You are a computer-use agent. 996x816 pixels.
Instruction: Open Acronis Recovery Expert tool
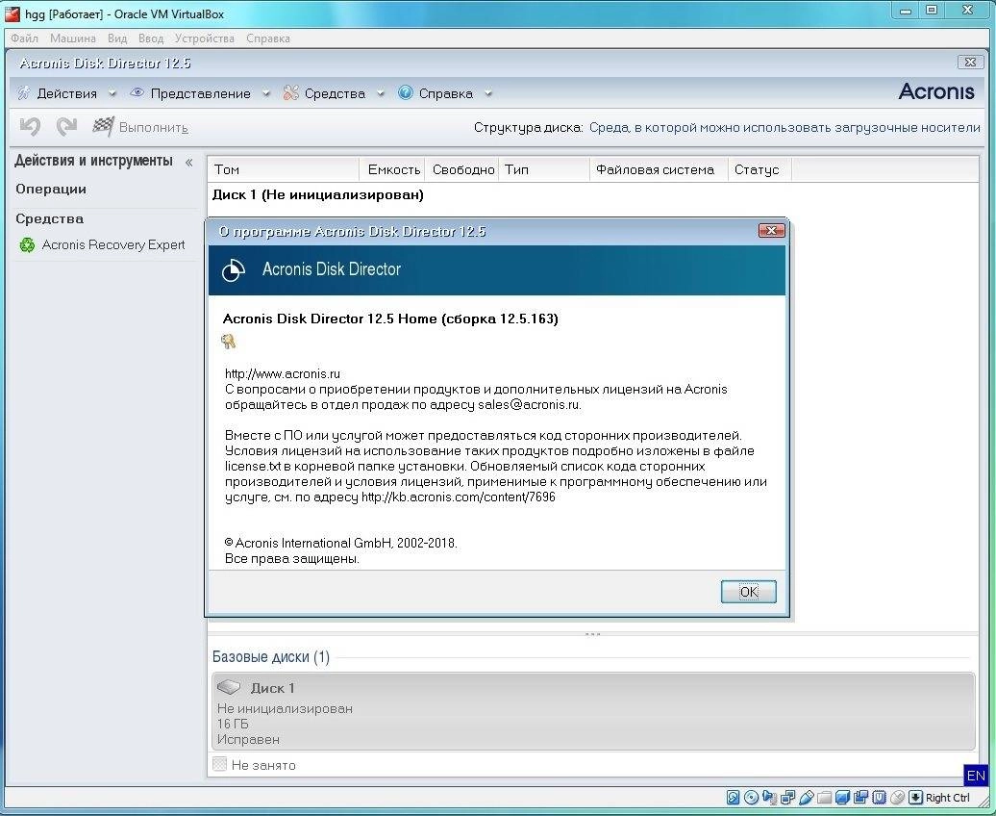tap(113, 244)
